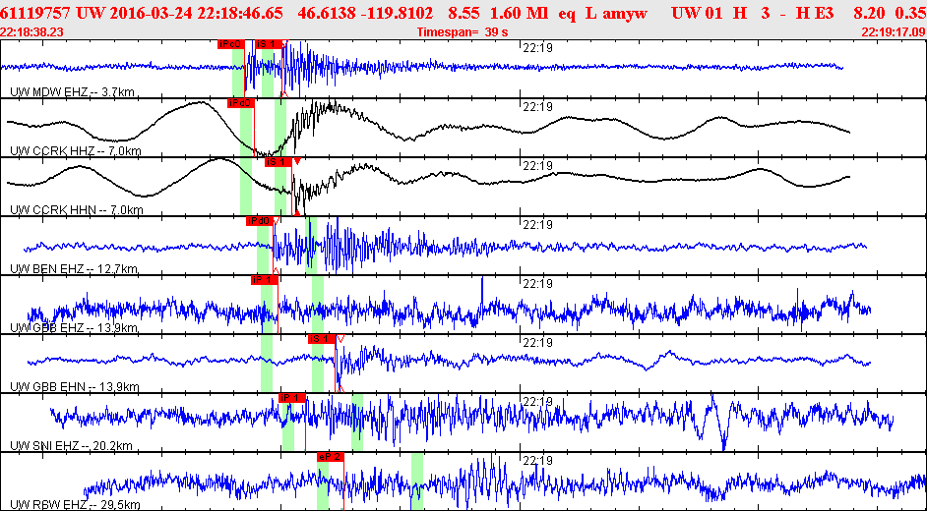Click station label UW GBB EHN -- 13.9km
Screen dimensions: 927x511
pos(73,387)
